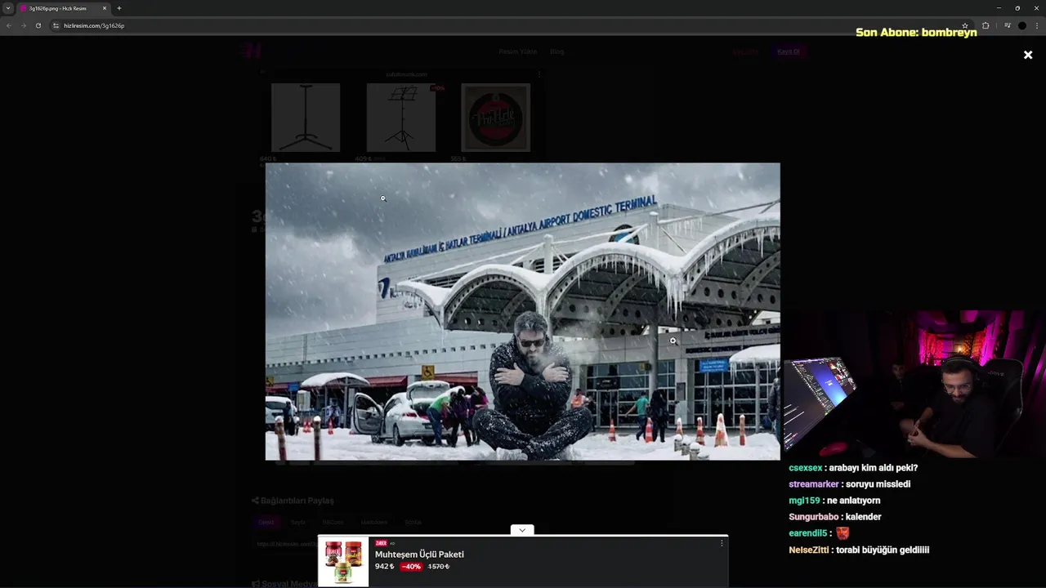Screen dimensions: 1046x588
Task: Click the Son Abone: bombreyn overlay text
Action: pyautogui.click(x=916, y=33)
